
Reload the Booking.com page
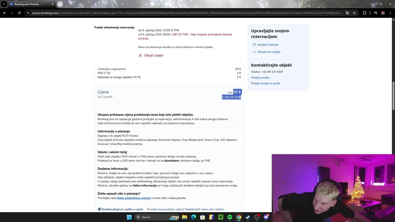pyautogui.click(x=19, y=13)
